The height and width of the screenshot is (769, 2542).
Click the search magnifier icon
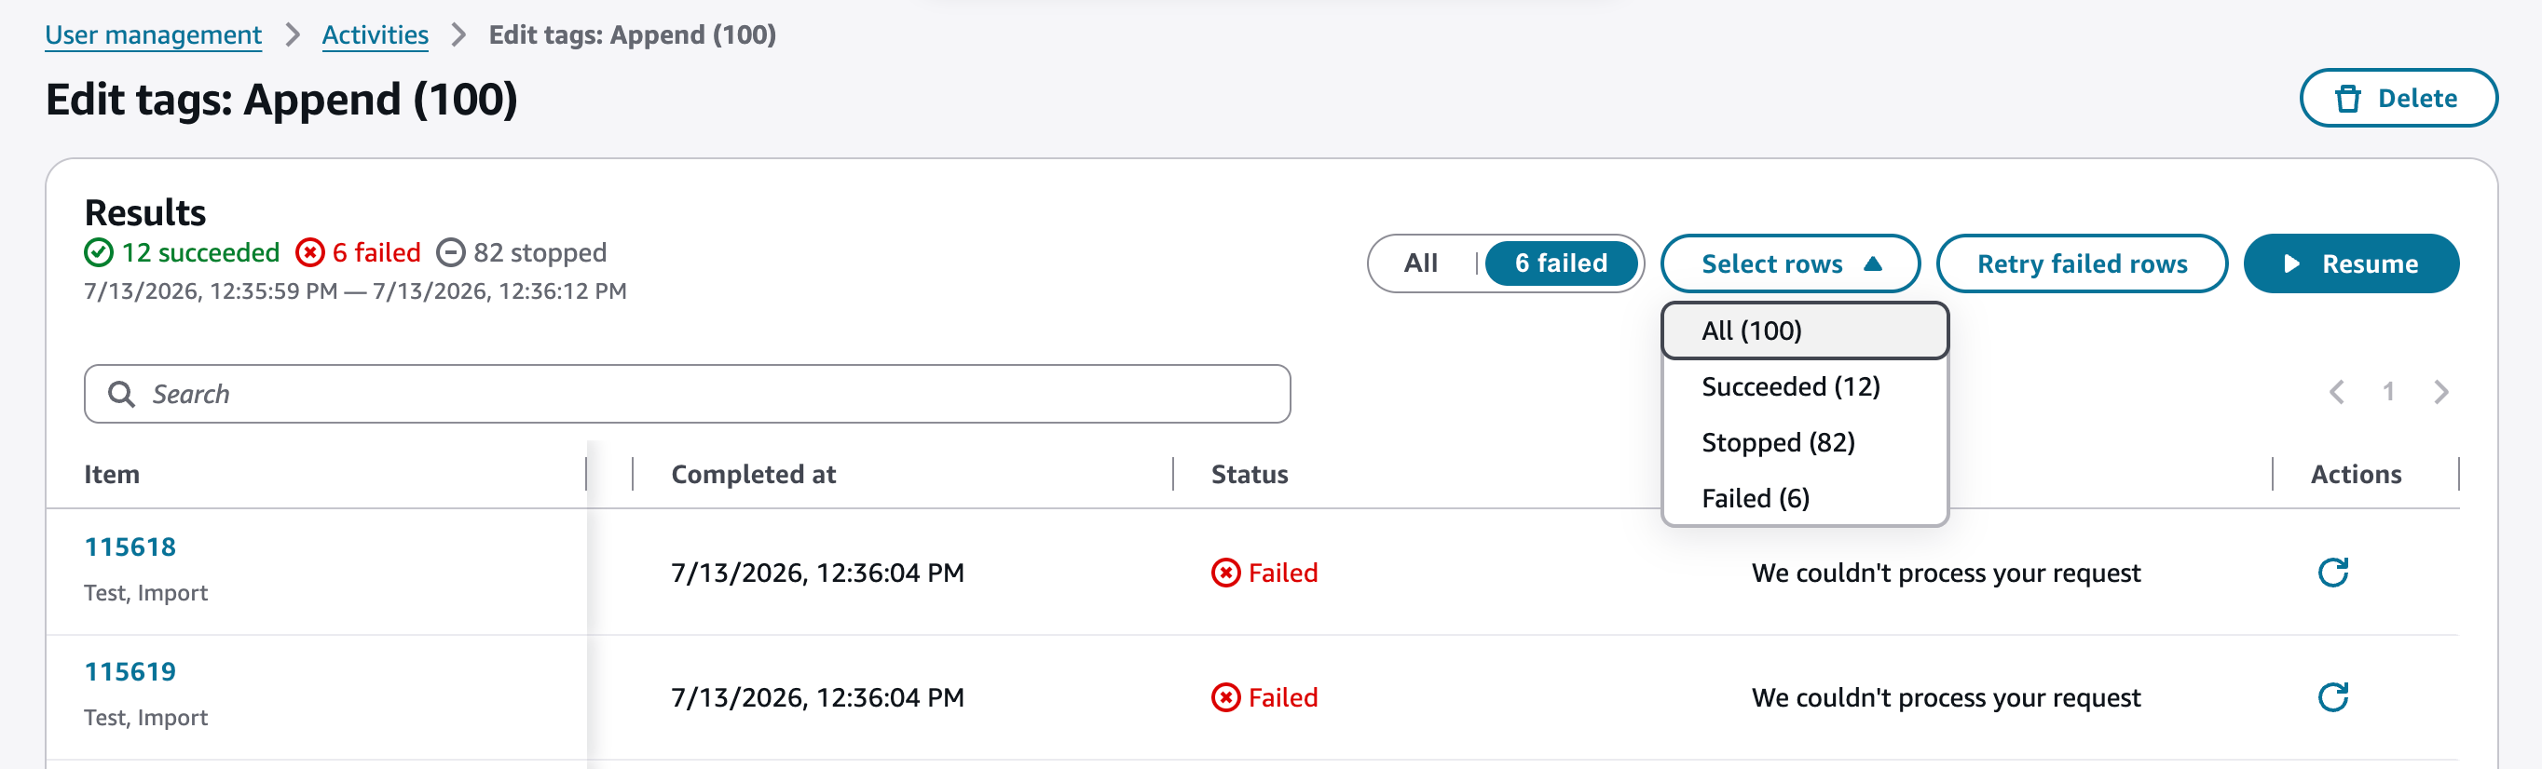pyautogui.click(x=121, y=395)
